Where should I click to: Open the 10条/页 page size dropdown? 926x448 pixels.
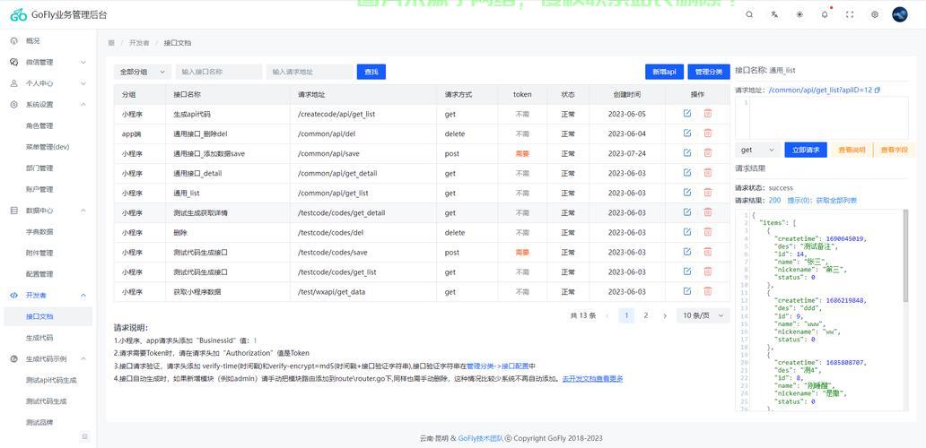(703, 315)
